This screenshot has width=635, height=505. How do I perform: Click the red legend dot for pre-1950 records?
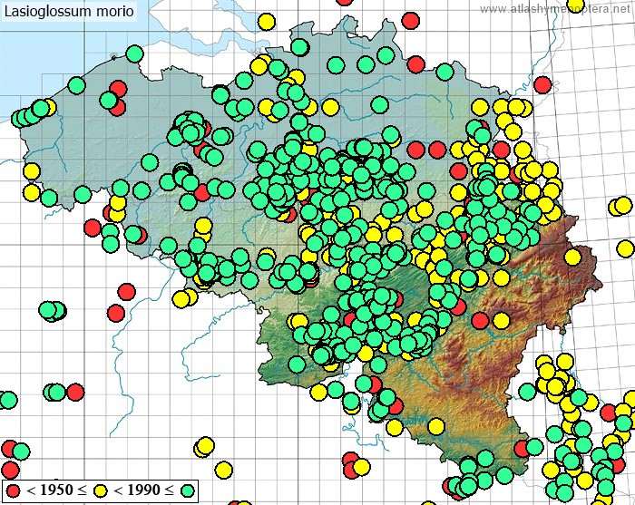[x=15, y=490]
